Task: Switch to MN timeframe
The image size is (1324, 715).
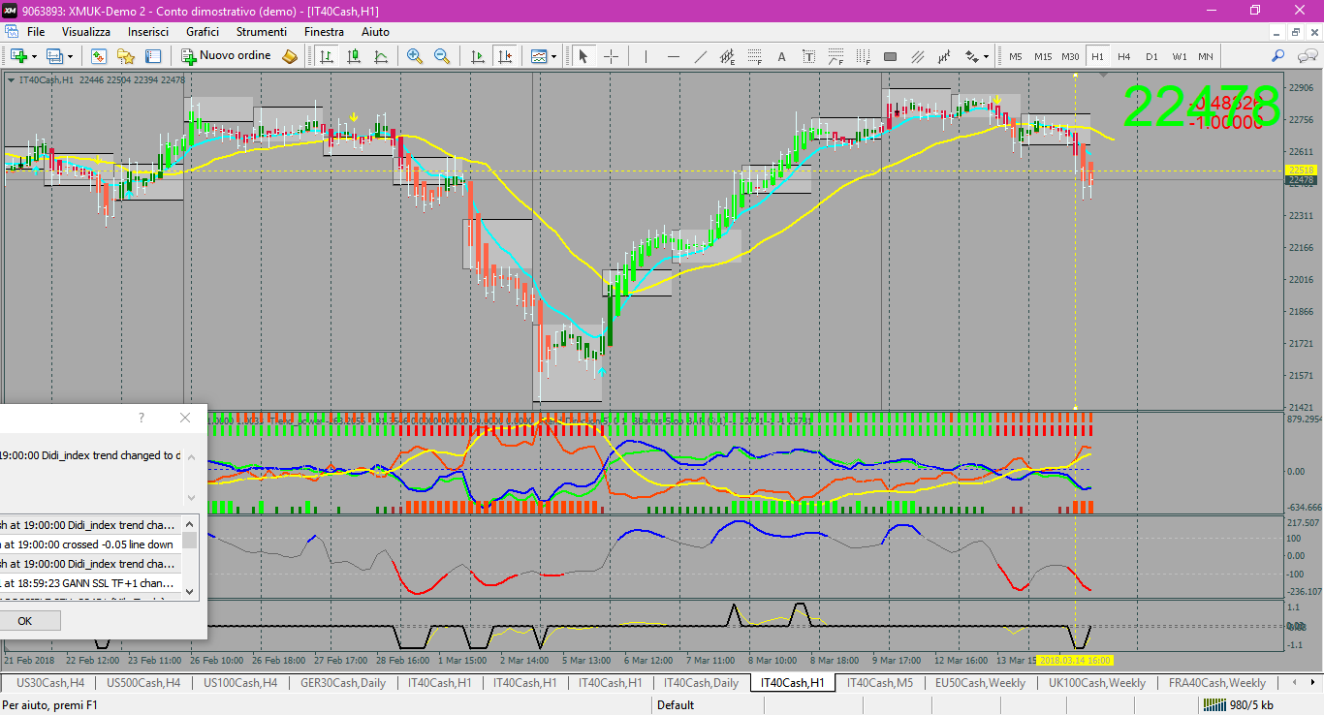Action: [1206, 56]
